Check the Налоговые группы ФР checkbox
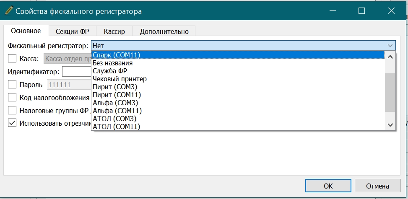The width and height of the screenshot is (408, 199). [12, 110]
